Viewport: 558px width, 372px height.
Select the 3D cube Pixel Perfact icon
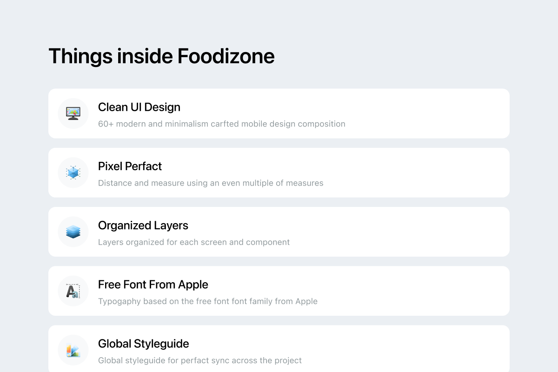pos(73,173)
